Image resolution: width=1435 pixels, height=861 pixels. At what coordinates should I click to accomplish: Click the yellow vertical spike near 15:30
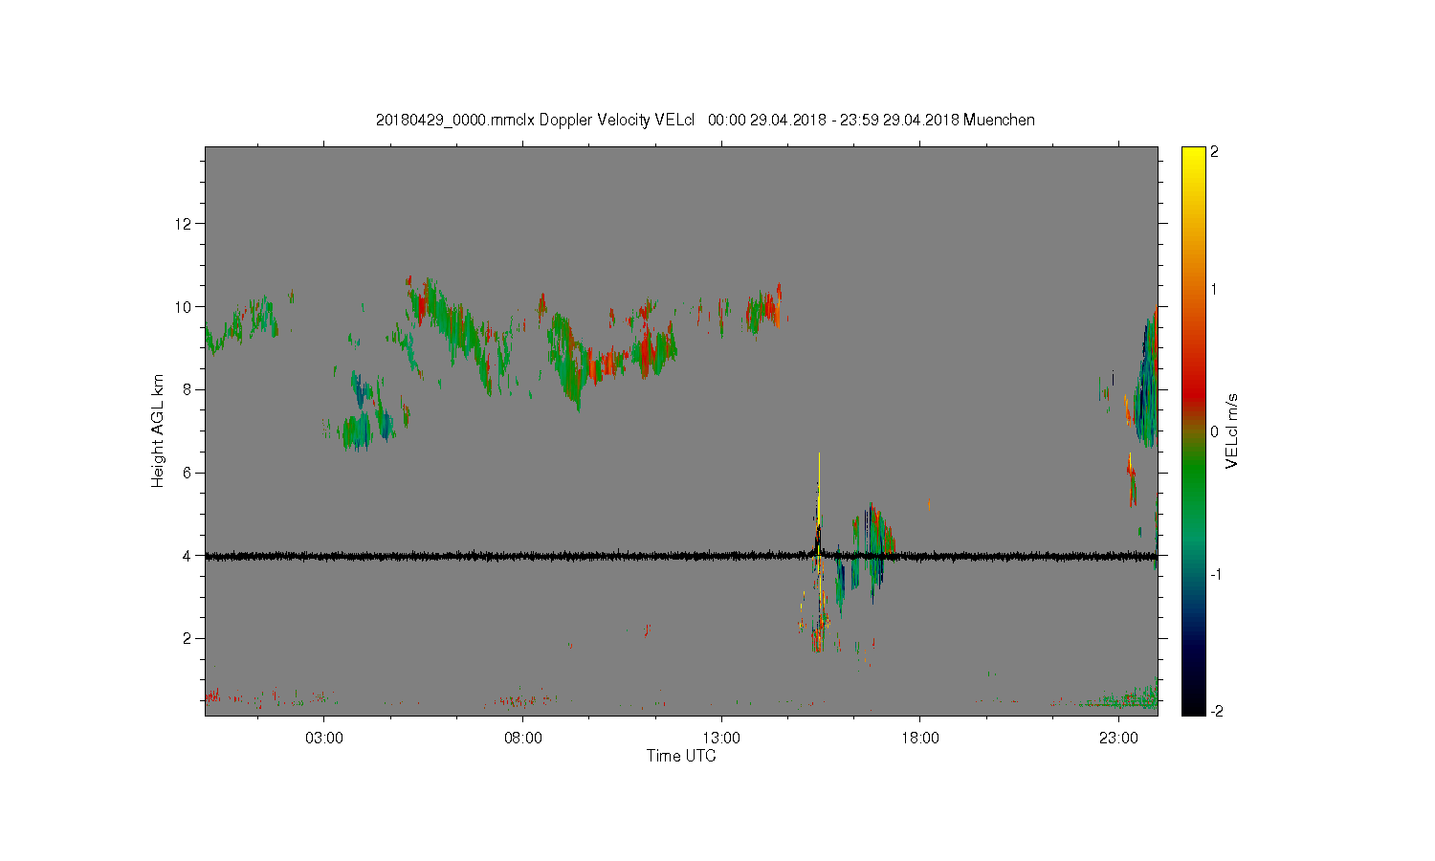click(x=819, y=488)
